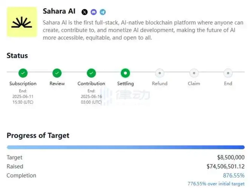Click the Progress of Target heading

pyautogui.click(x=38, y=136)
